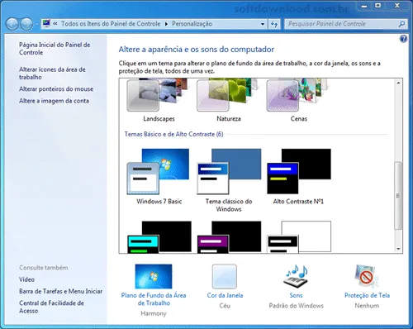The image size is (413, 329).
Task: Close the Personalização window
Action: 397,6
